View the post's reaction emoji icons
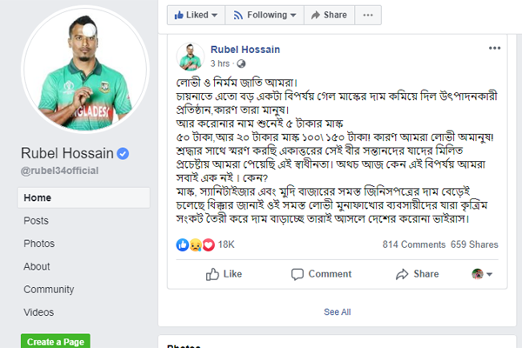 193,246
